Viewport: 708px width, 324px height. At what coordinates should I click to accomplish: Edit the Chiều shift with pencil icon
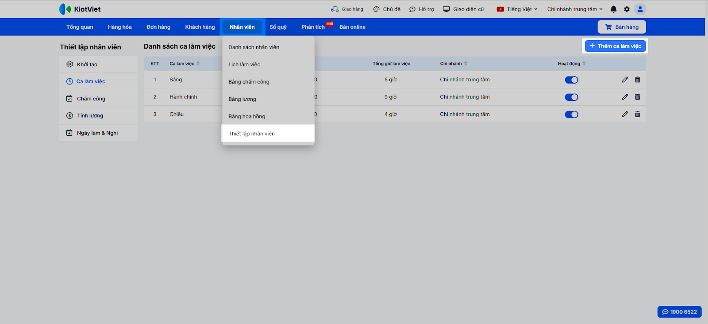(x=625, y=114)
